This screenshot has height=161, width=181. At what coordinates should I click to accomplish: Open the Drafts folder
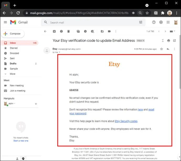click(x=19, y=64)
